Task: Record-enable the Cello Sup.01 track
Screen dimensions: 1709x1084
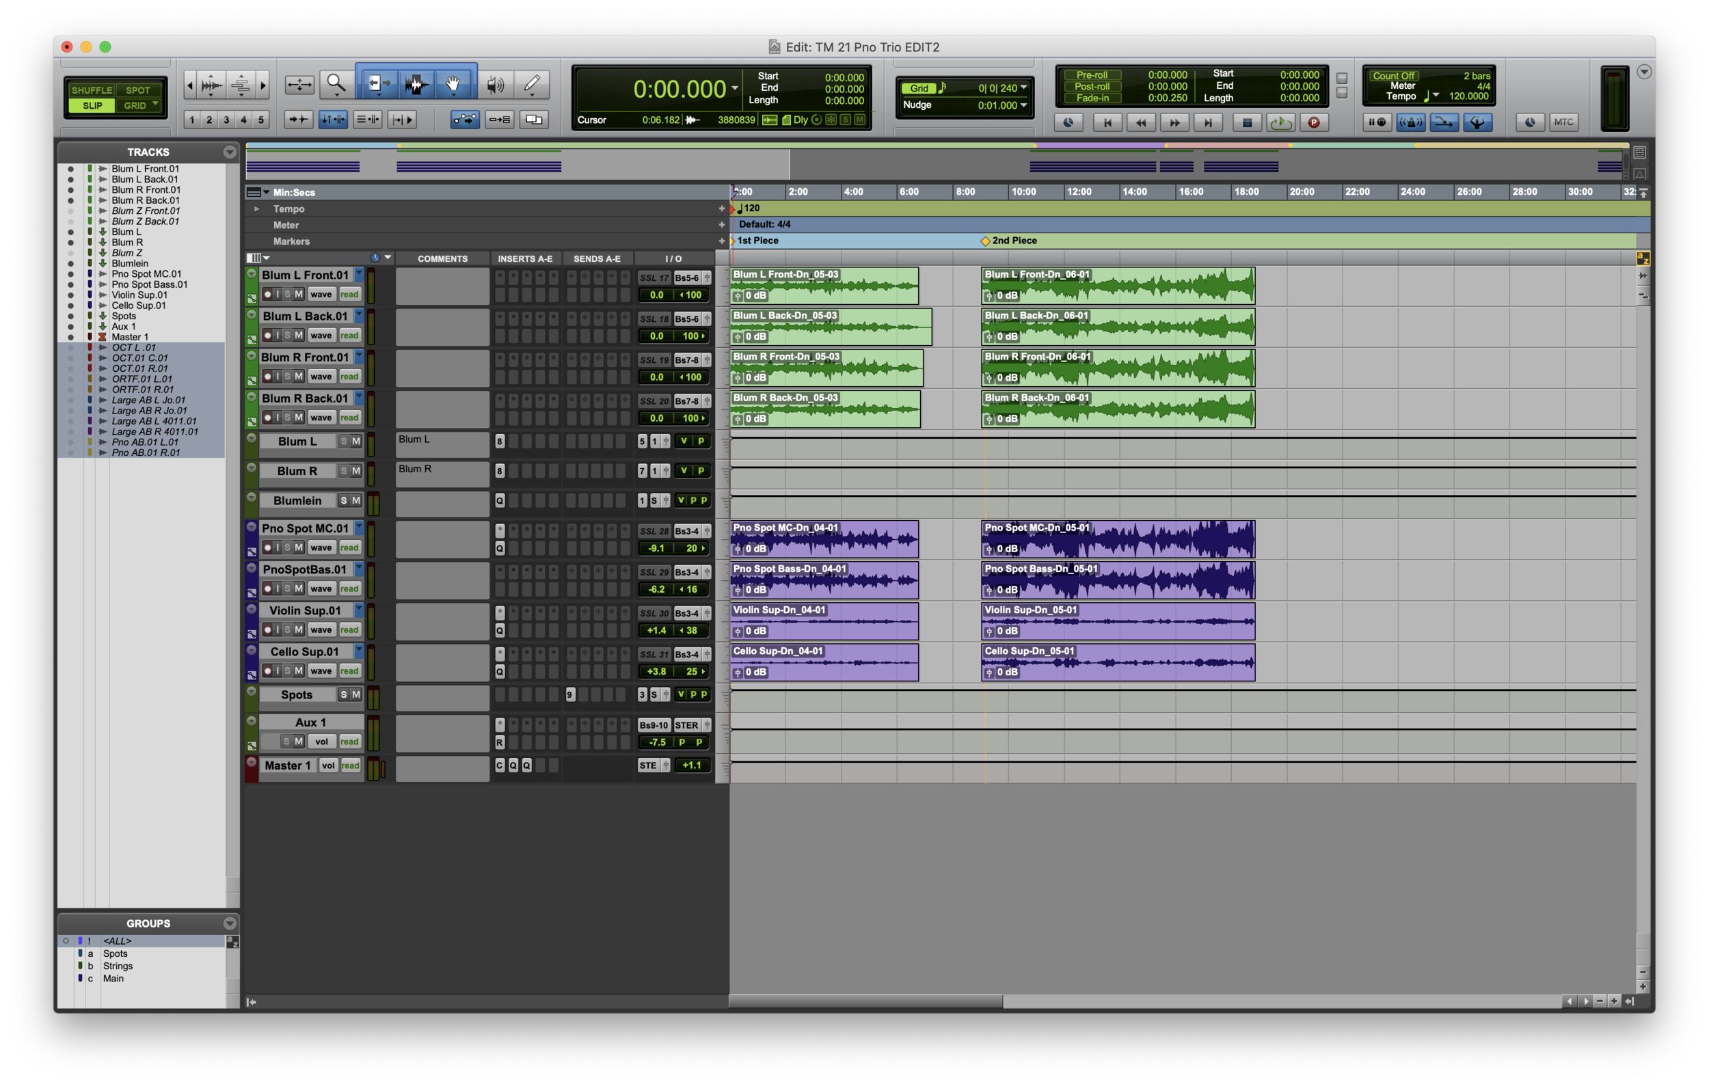Action: [x=267, y=671]
